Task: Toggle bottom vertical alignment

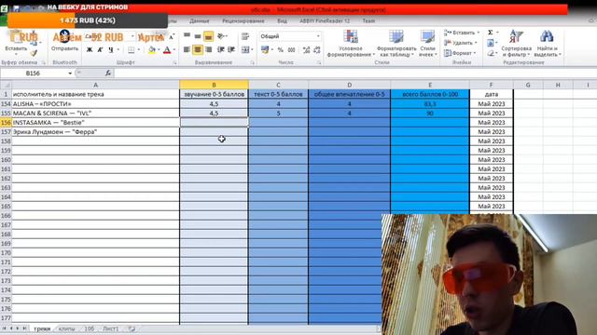Action: click(x=208, y=36)
